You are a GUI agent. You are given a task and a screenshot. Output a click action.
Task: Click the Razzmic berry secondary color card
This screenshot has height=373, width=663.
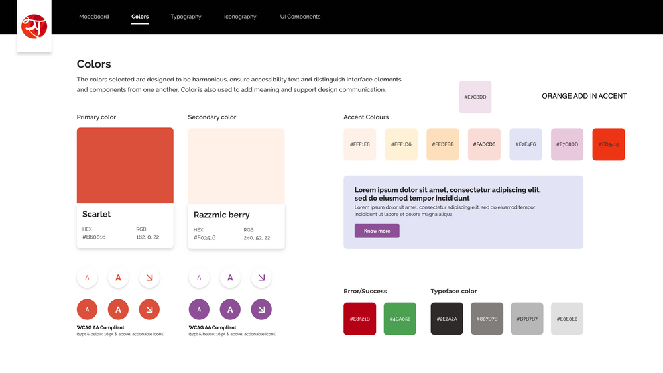click(236, 188)
